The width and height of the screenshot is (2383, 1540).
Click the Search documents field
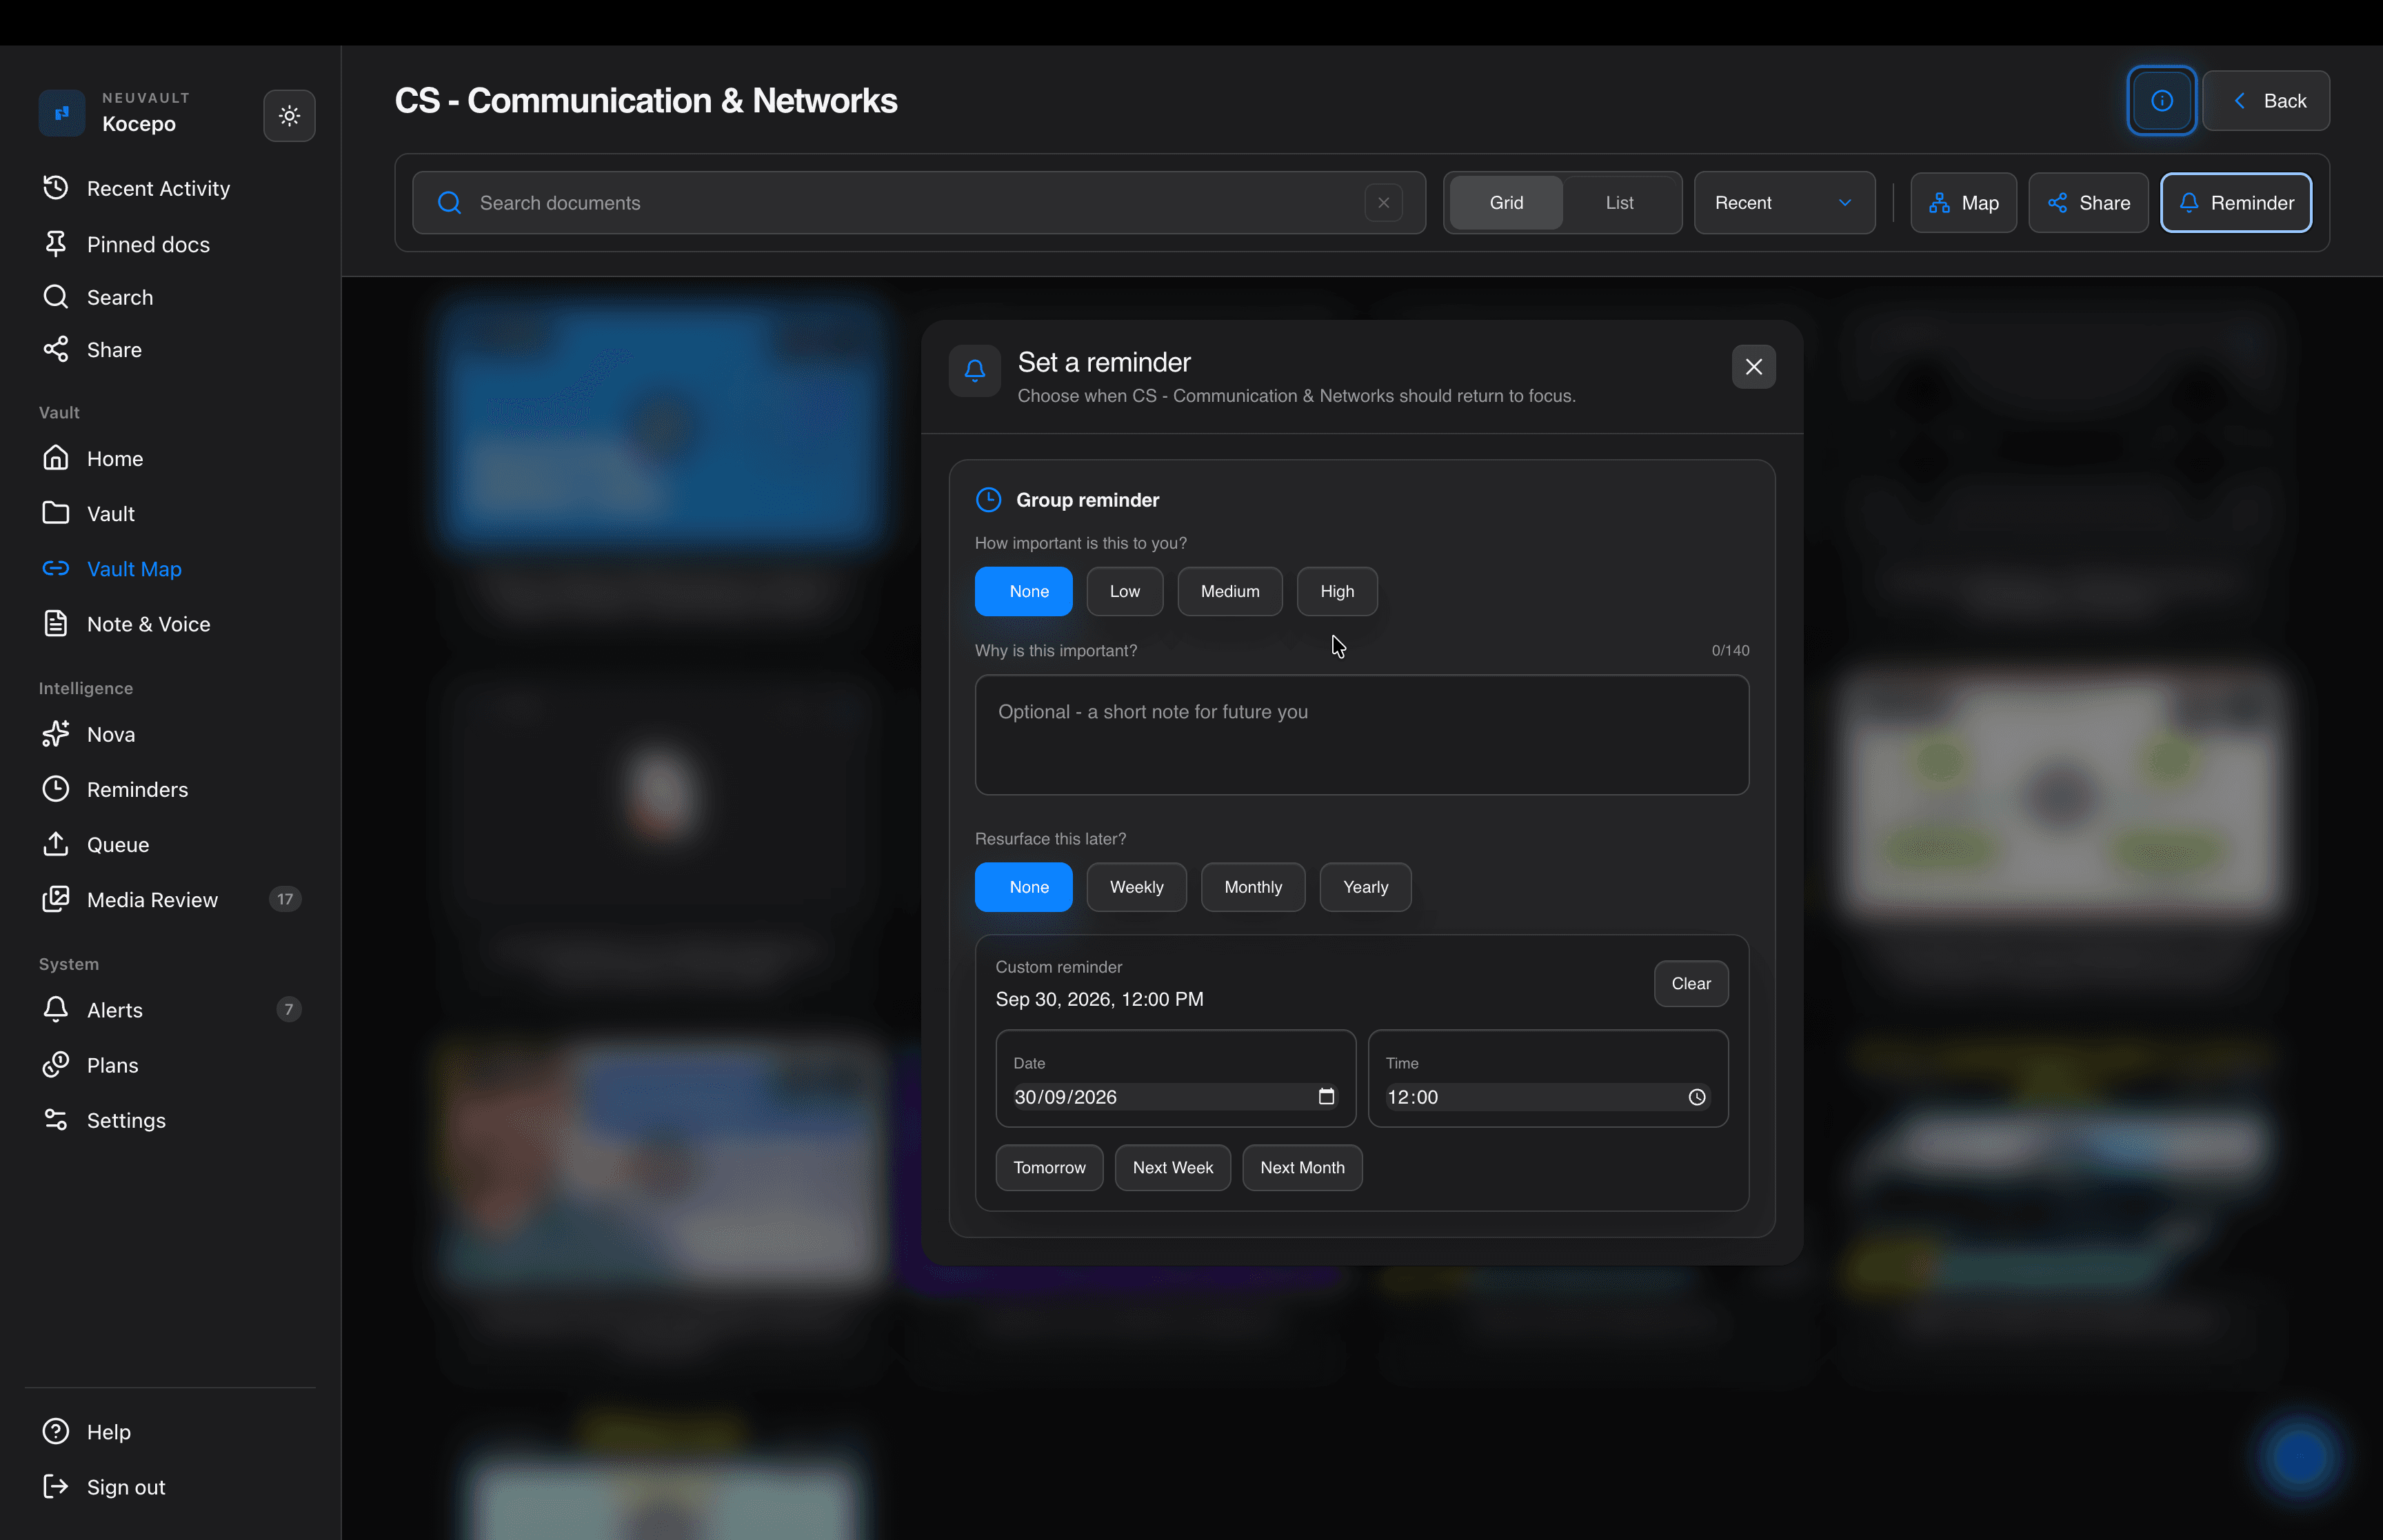[x=918, y=203]
